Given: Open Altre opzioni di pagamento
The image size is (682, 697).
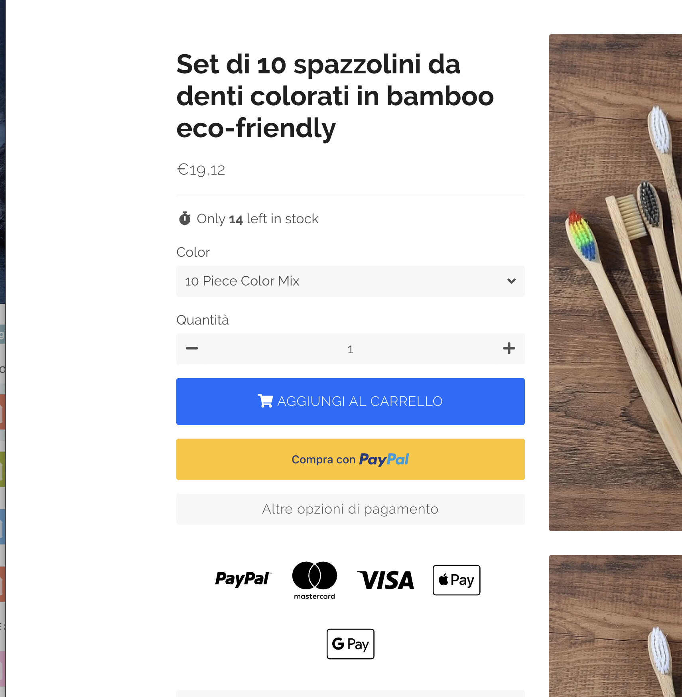Looking at the screenshot, I should click(350, 509).
